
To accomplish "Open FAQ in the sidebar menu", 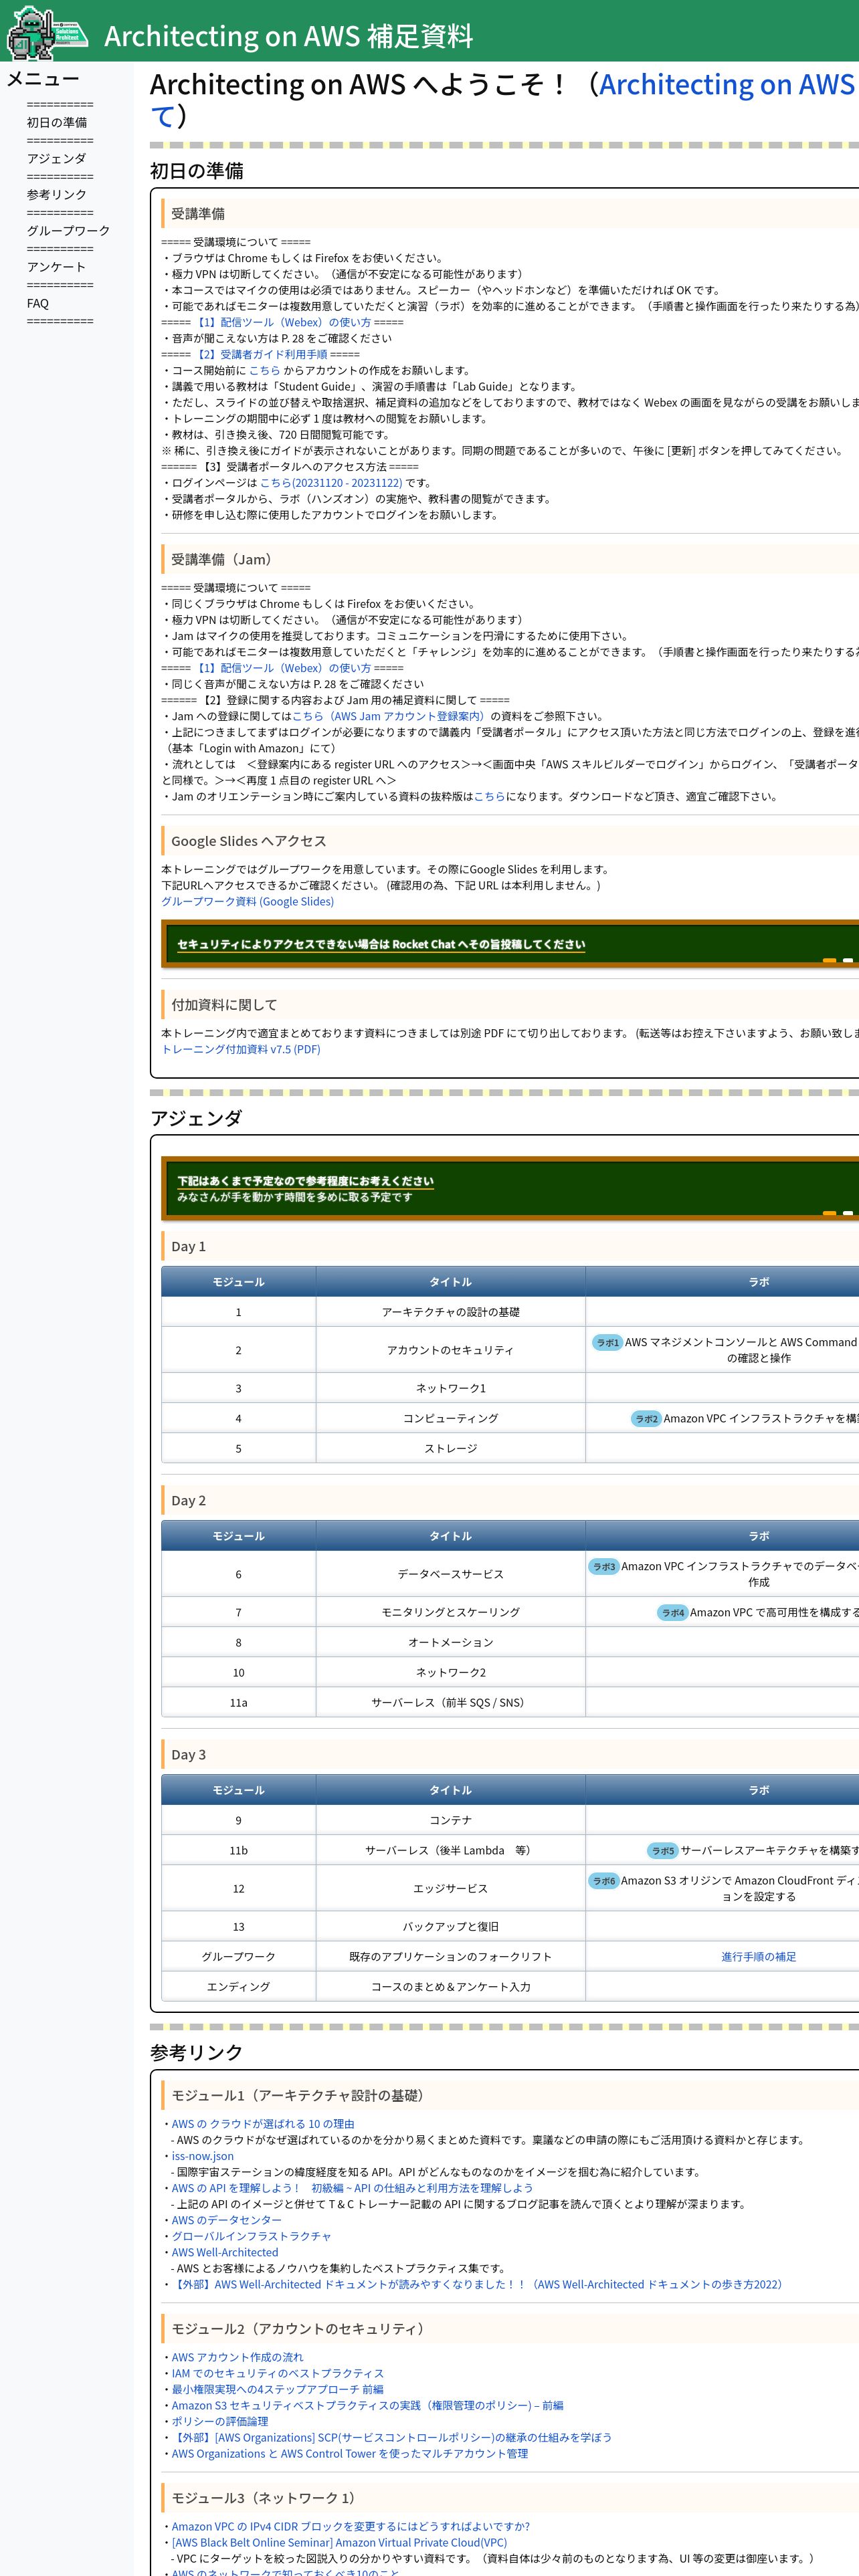I will [38, 303].
